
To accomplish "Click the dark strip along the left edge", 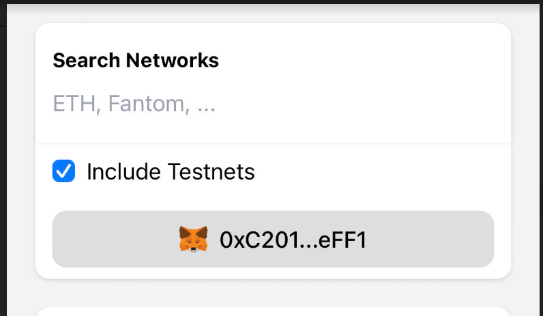I will point(3,160).
